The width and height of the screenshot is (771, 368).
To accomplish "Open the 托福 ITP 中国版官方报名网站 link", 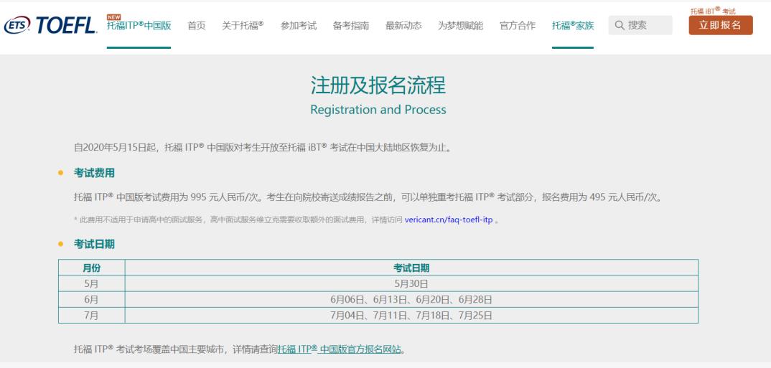I will pyautogui.click(x=340, y=349).
